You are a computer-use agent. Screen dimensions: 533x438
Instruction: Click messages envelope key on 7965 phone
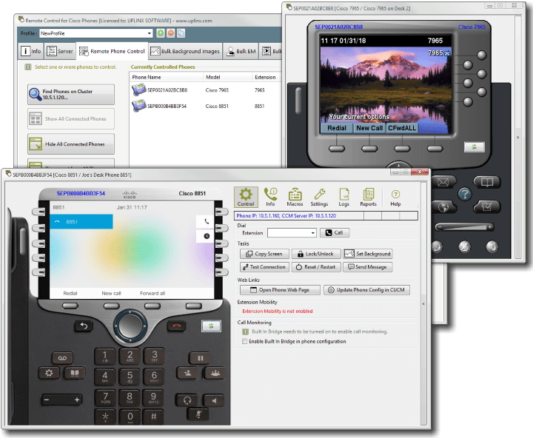coord(443,183)
